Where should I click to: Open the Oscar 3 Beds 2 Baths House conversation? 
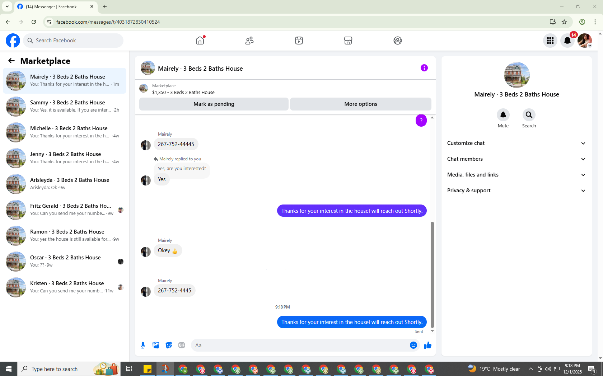pos(65,262)
